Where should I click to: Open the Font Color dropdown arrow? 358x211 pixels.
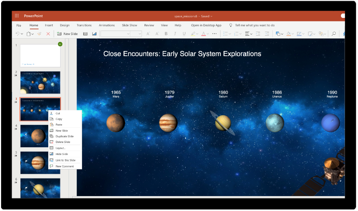208,34
